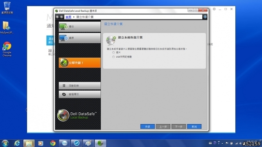Click the forward arrow in DataSafe navigation bar
This screenshot has width=262, height=147.
(x=61, y=17)
